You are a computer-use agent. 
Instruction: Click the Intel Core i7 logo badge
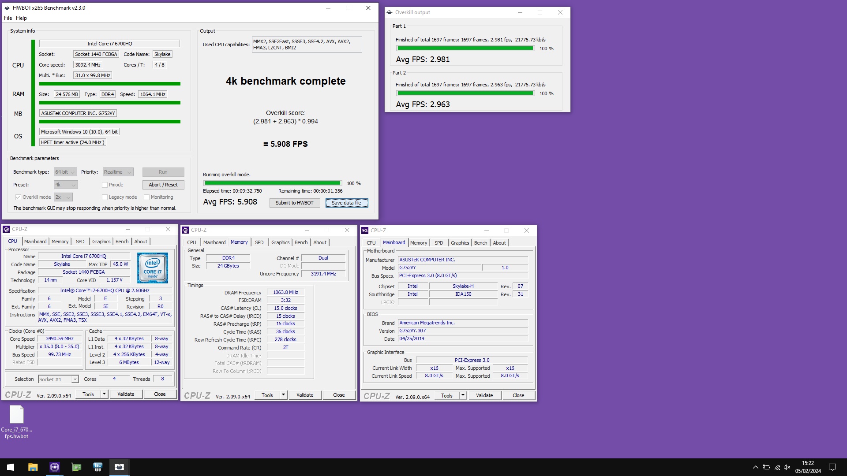click(x=152, y=268)
